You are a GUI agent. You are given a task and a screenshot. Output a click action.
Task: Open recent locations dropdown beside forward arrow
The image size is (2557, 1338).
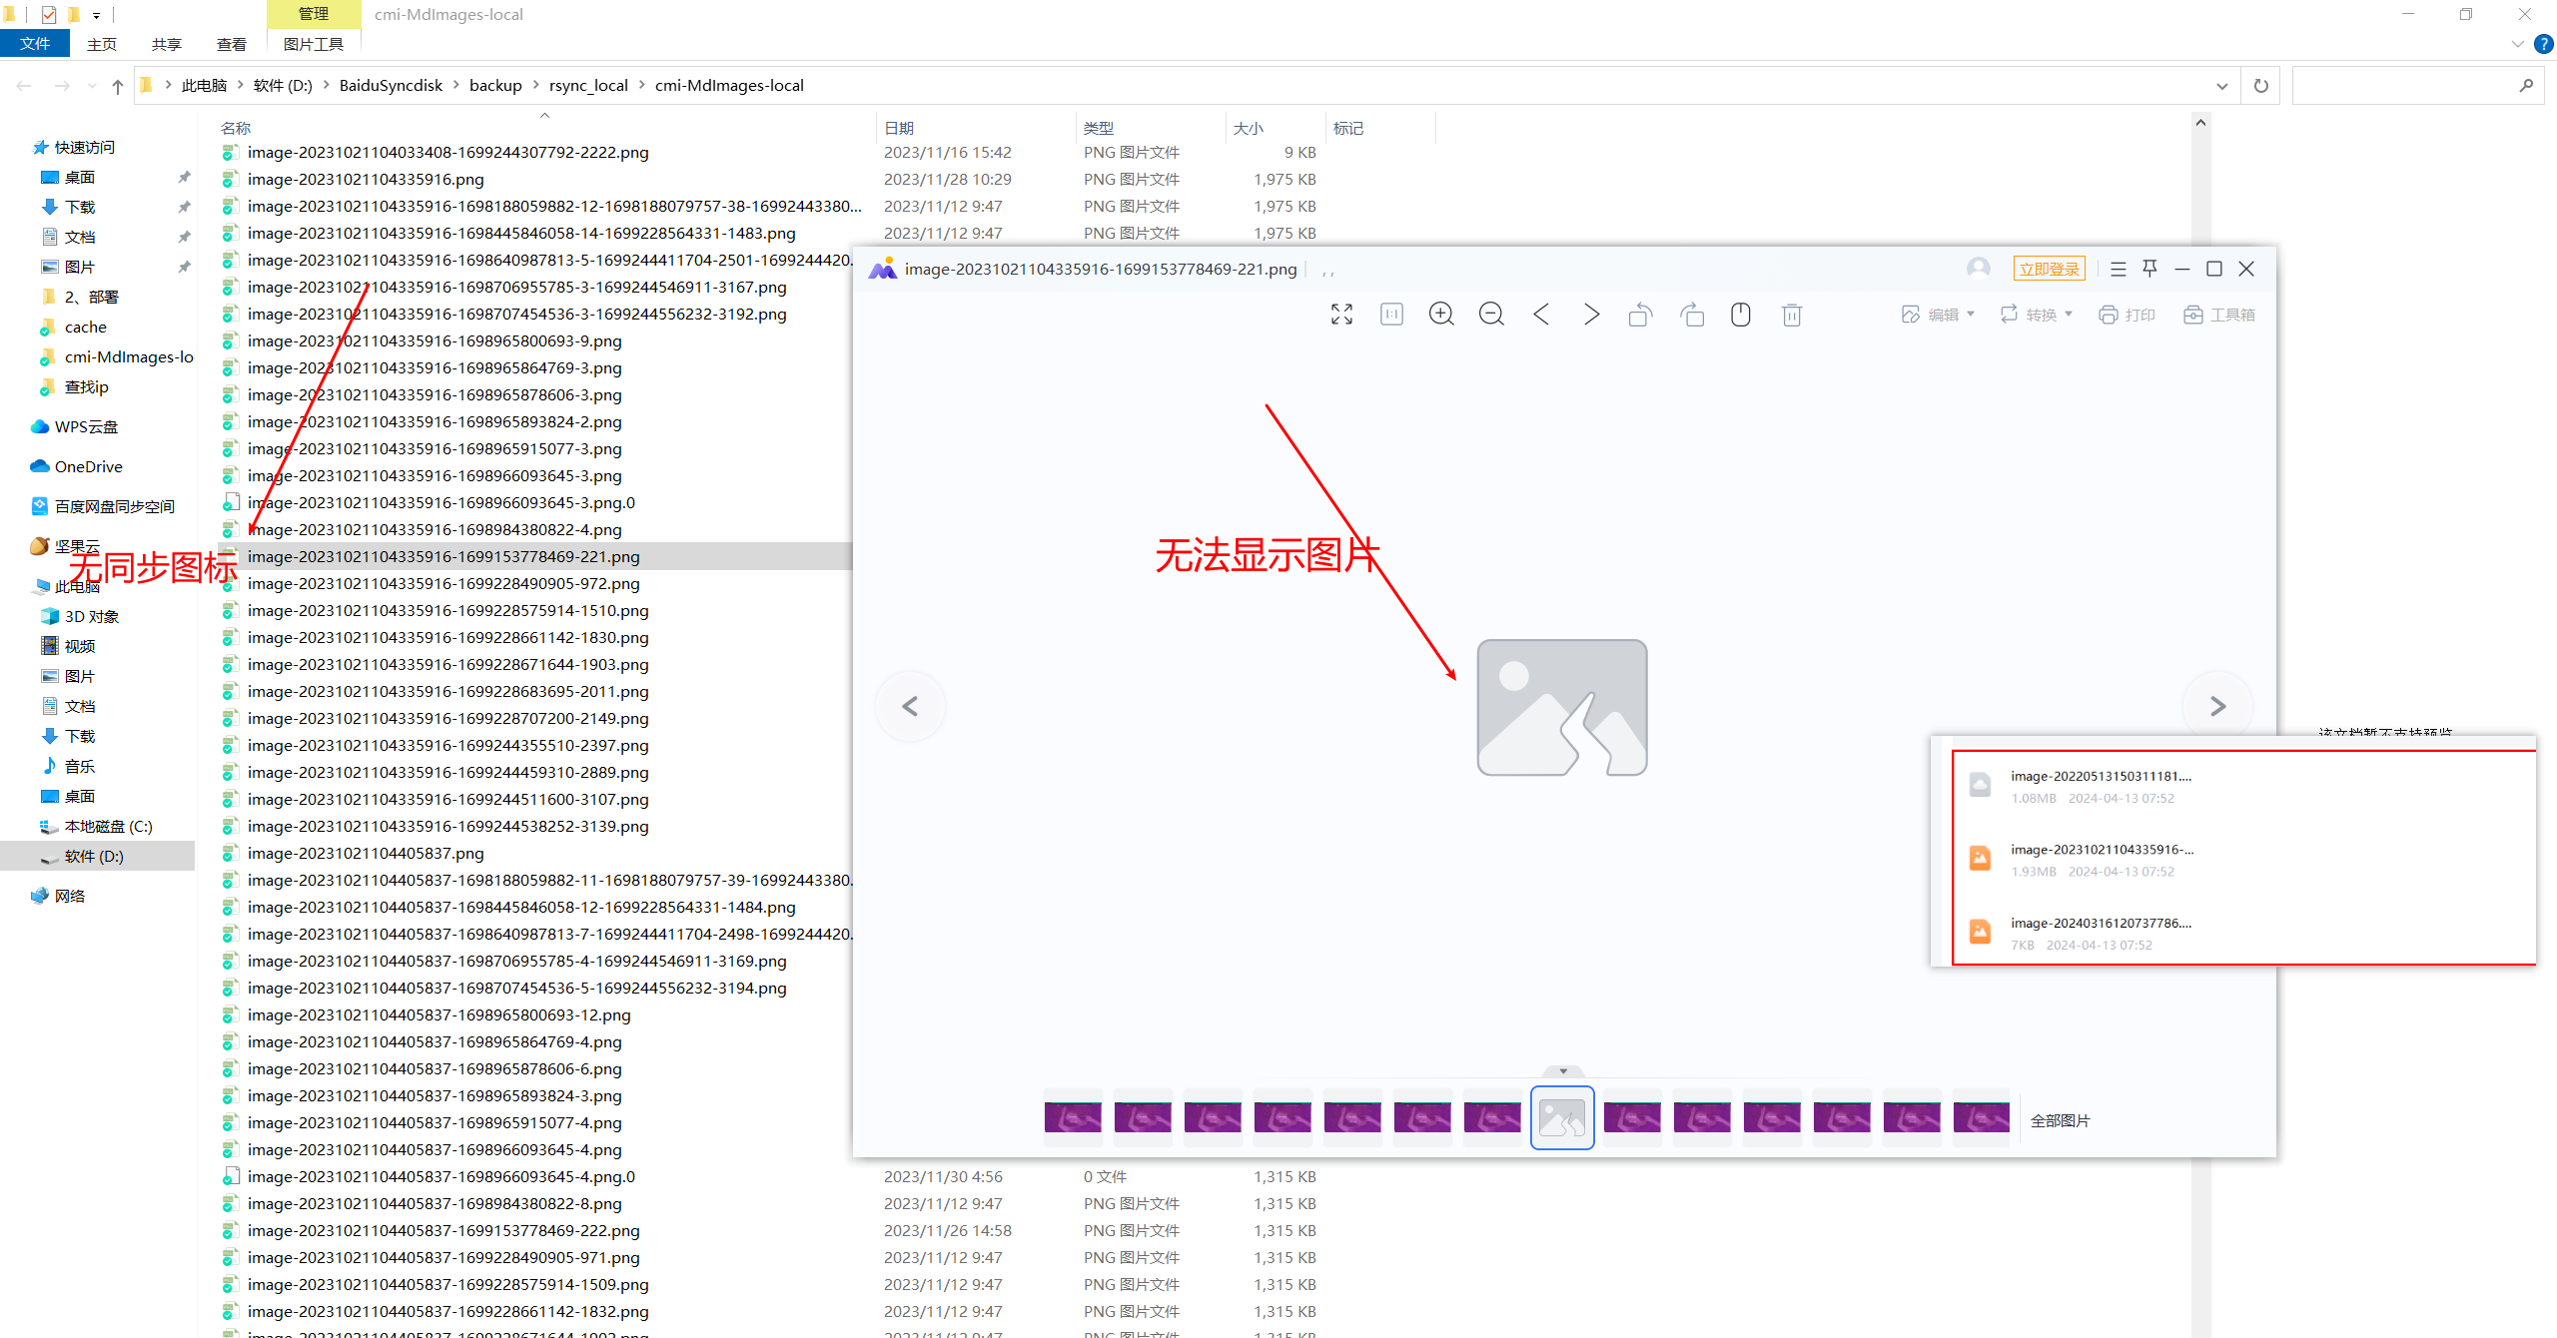tap(92, 86)
